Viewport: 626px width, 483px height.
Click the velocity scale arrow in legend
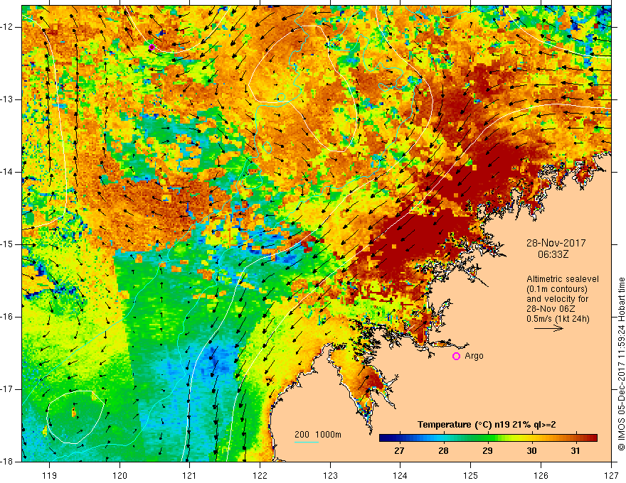pos(548,328)
